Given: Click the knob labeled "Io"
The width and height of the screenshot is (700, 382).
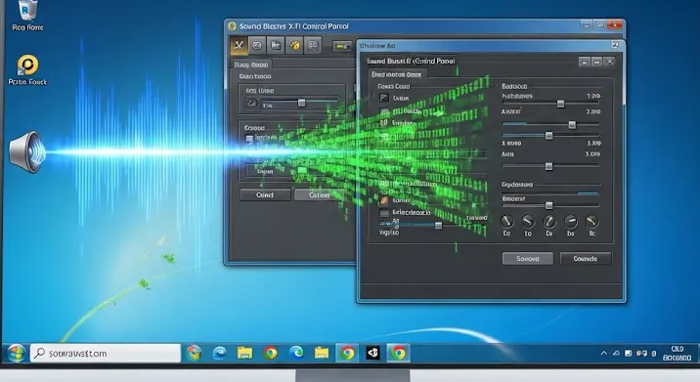Looking at the screenshot, I should point(528,221).
